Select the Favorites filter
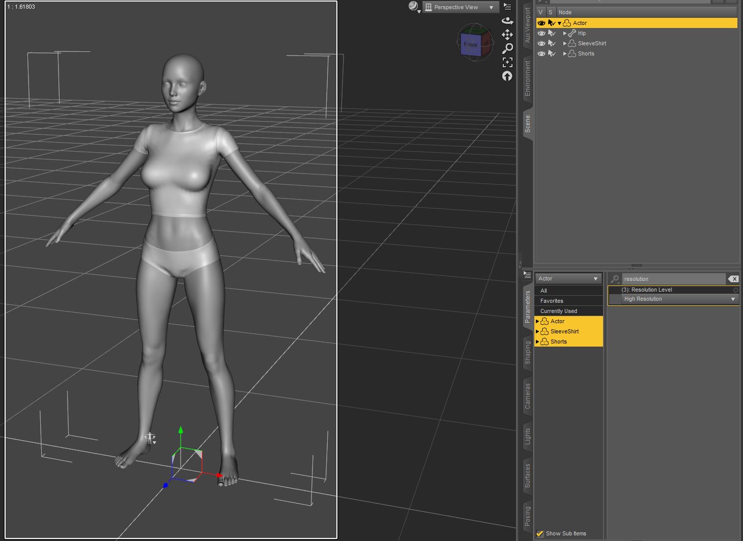This screenshot has height=541, width=743. click(x=568, y=301)
